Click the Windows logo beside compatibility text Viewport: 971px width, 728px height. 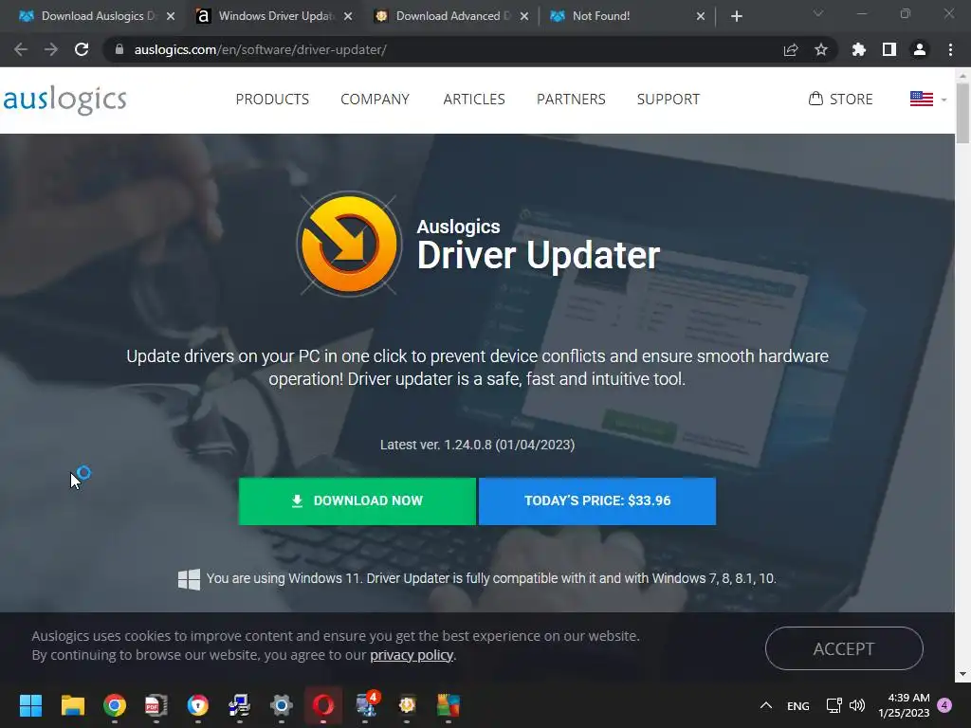pos(189,579)
